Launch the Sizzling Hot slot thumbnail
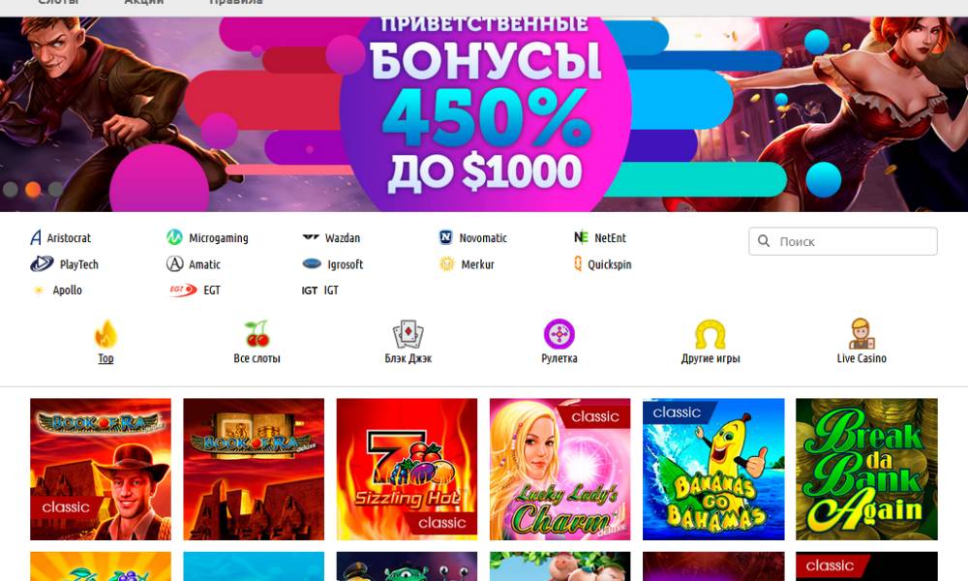 407,470
